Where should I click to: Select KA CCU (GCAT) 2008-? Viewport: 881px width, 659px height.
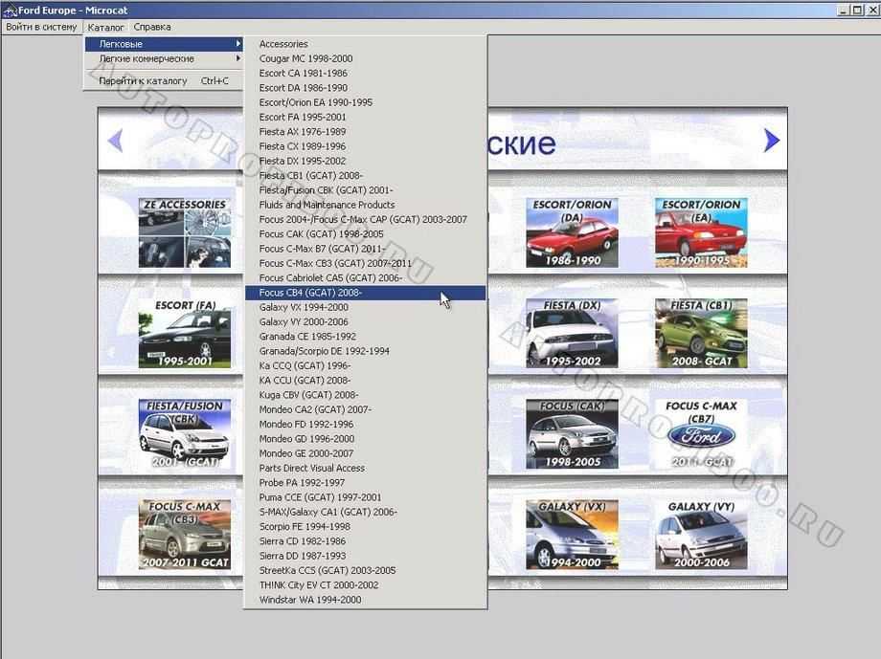(365, 380)
